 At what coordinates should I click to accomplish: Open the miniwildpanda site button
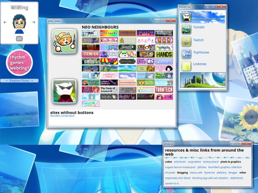coord(128,82)
